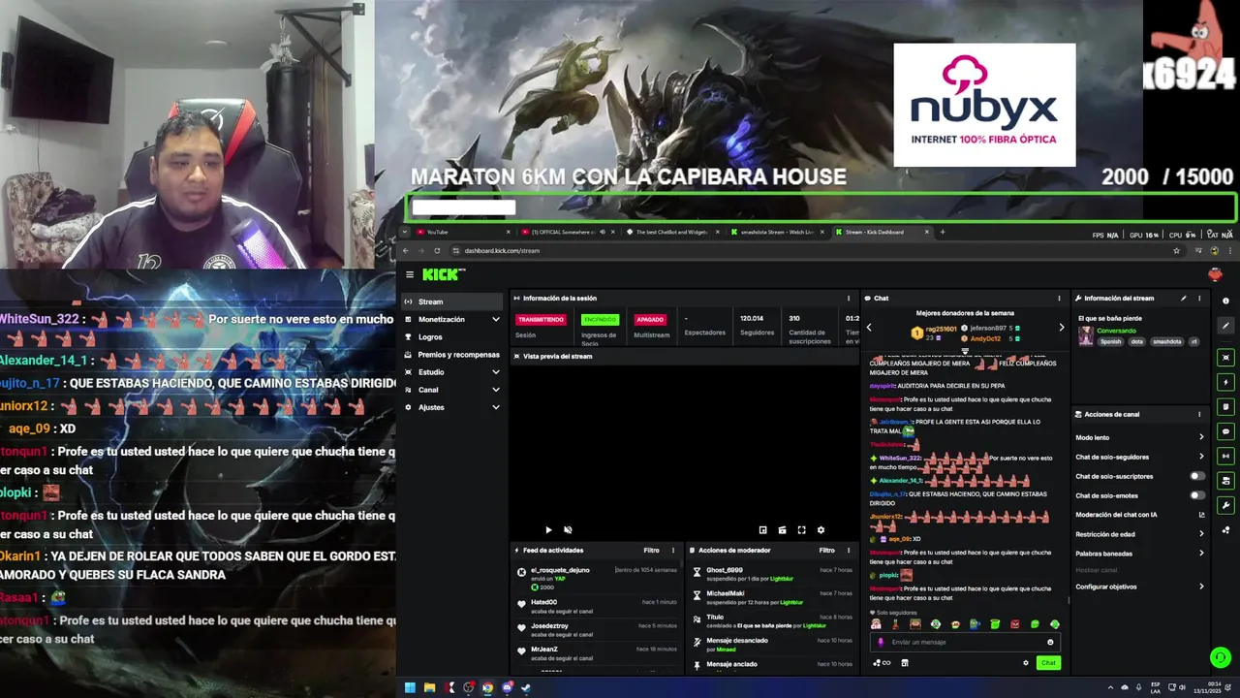Click the chat bubble sidebar icon
Viewport: 1240px width, 698px height.
coord(1225,431)
